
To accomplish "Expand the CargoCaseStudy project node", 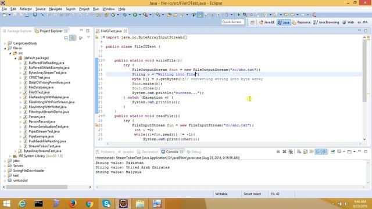I will point(5,44).
